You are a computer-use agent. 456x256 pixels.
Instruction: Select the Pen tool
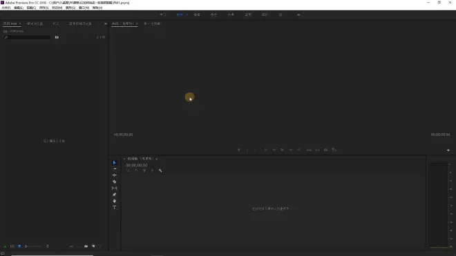point(114,195)
